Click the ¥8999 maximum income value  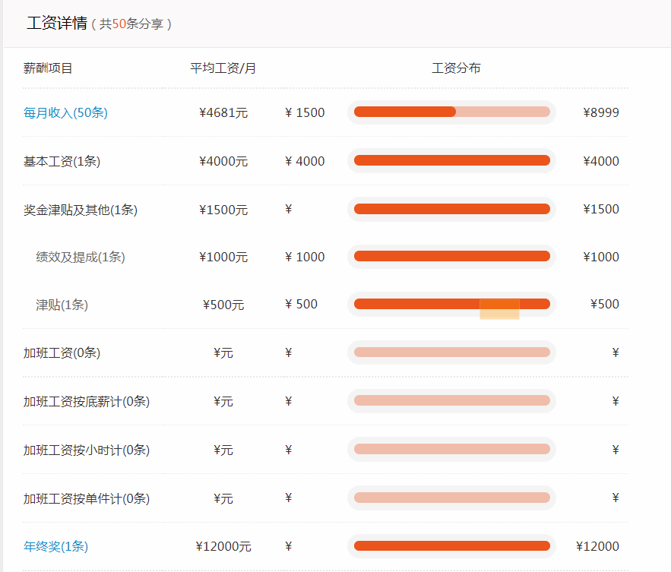tap(600, 112)
